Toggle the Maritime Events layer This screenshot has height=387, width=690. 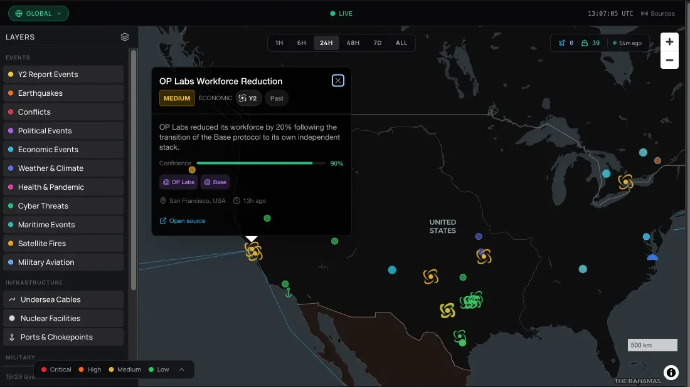coord(63,224)
